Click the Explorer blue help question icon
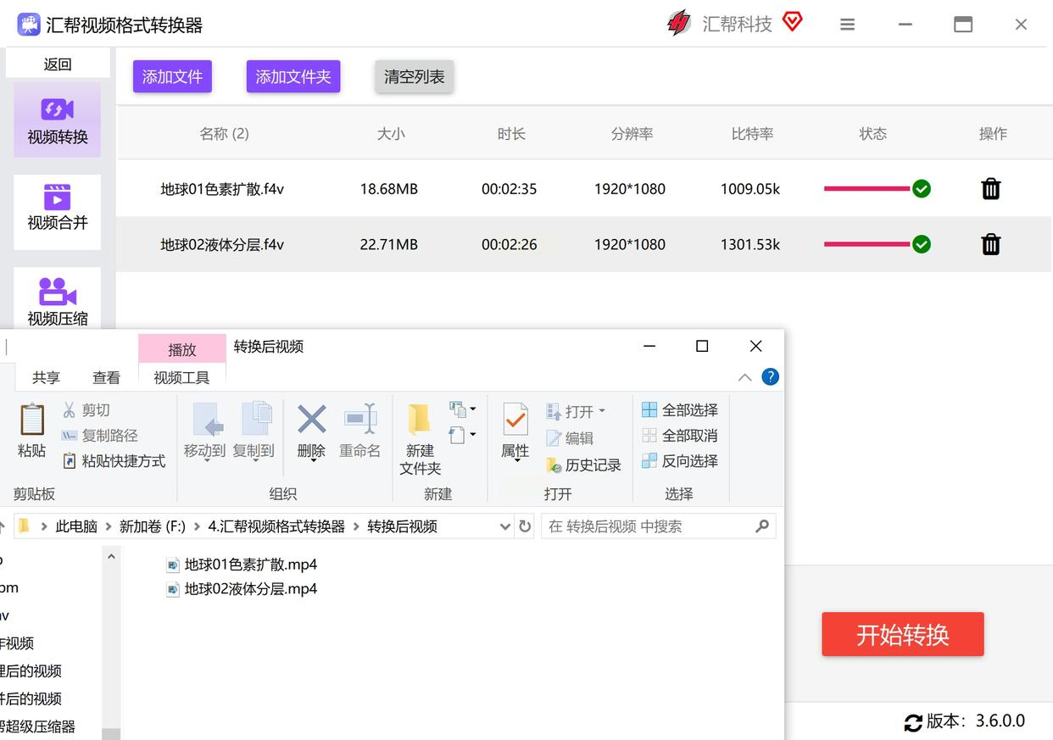The width and height of the screenshot is (1053, 740). (x=770, y=377)
